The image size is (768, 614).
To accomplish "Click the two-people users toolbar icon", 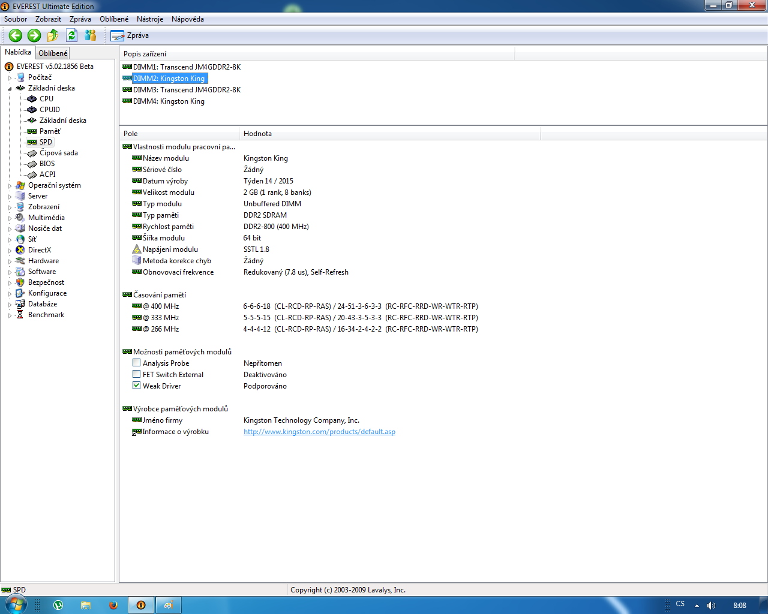I will pos(91,35).
